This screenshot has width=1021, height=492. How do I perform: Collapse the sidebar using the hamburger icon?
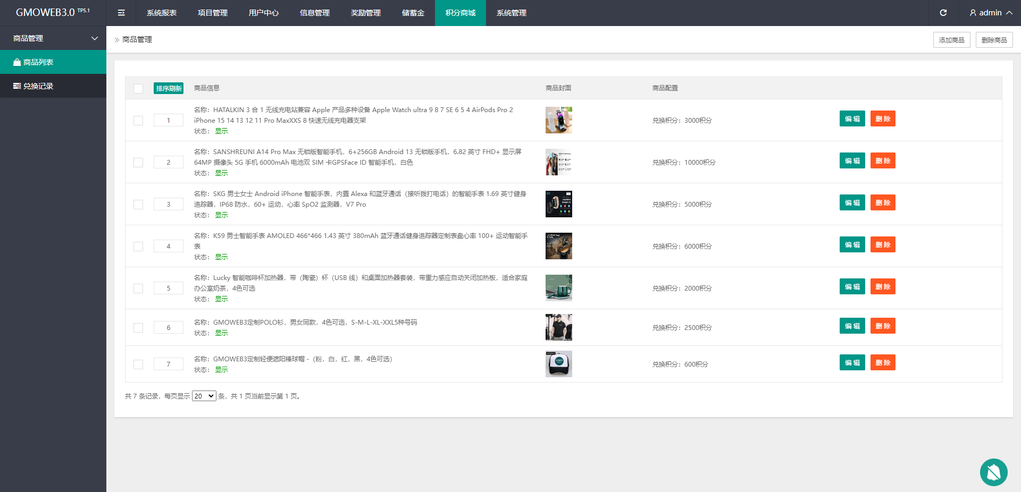(x=121, y=13)
